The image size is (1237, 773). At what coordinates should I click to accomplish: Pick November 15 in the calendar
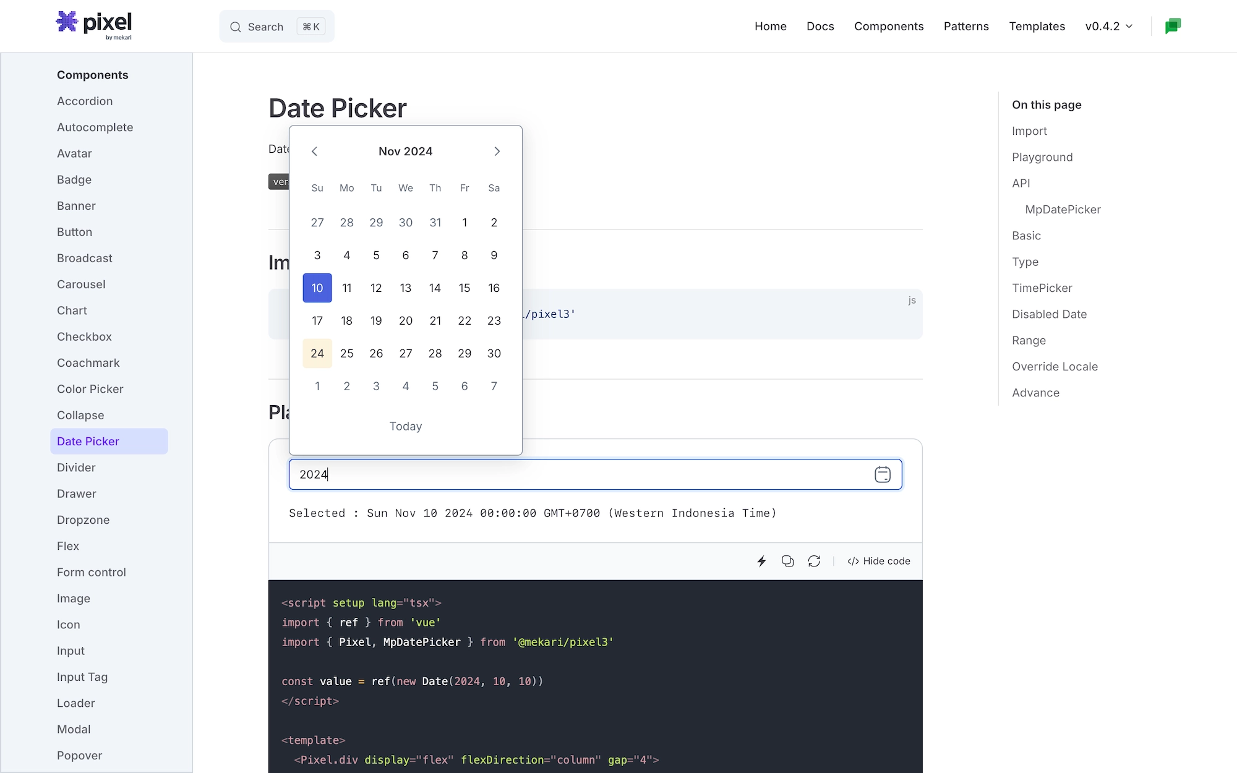464,288
